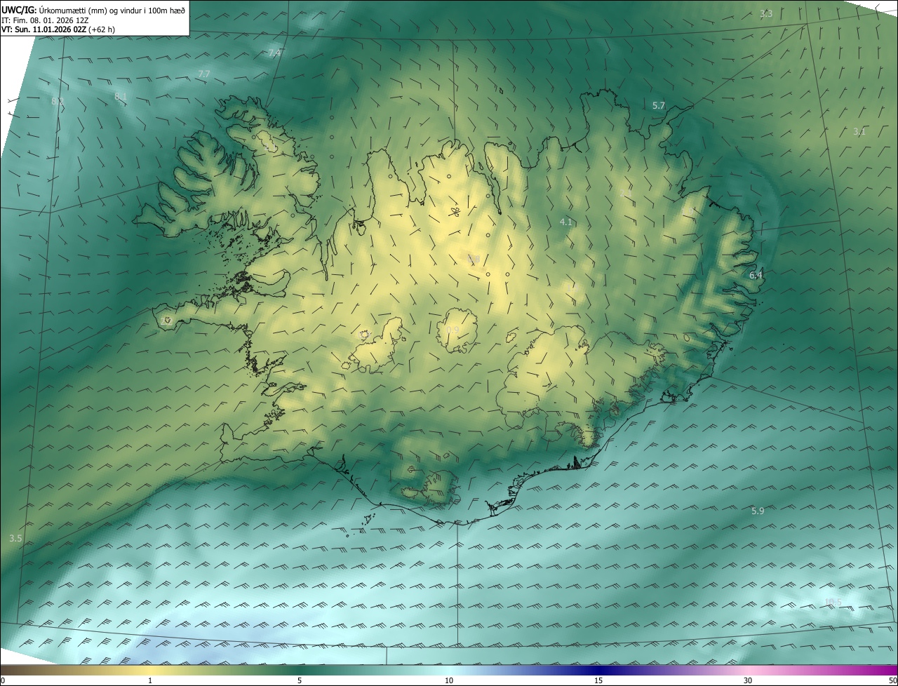Click the 'VT: Sun. 11.01.2026 02Z (+62 h)' line
Image resolution: width=898 pixels, height=686 pixels.
pyautogui.click(x=58, y=29)
